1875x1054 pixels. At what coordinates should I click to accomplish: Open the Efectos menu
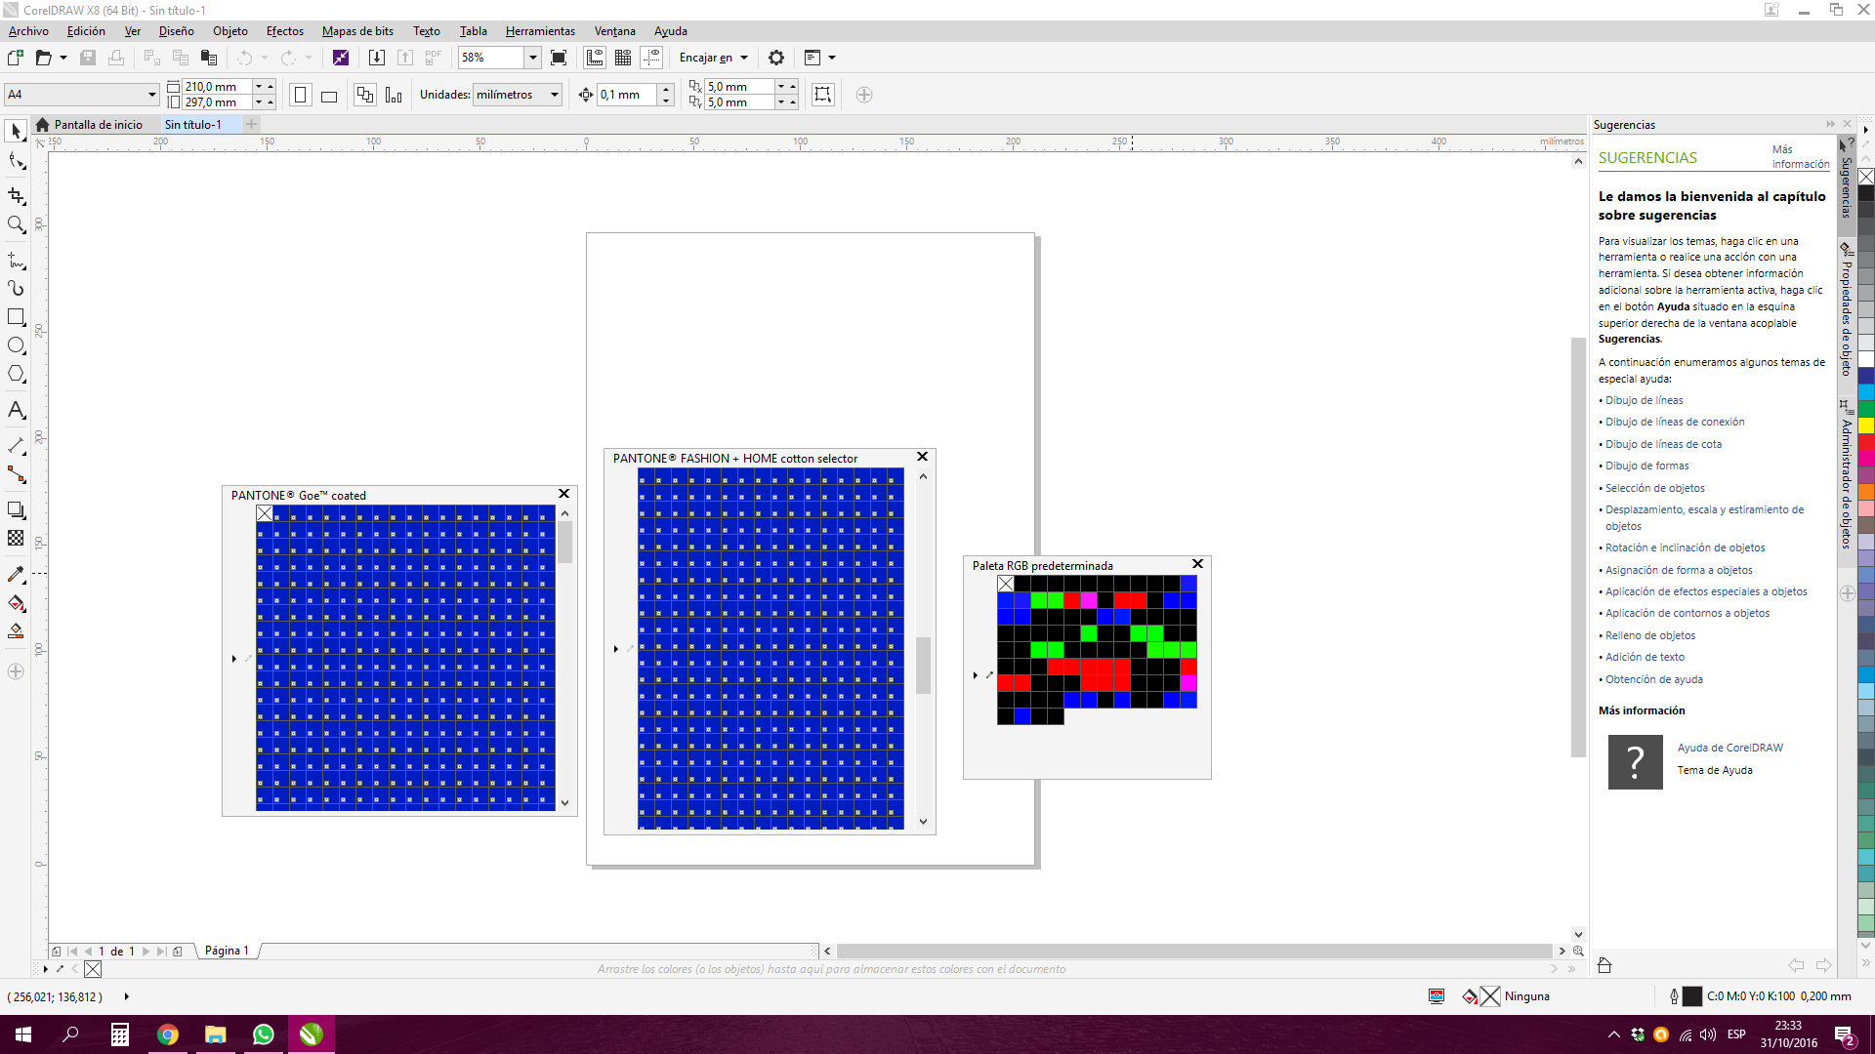(x=285, y=31)
